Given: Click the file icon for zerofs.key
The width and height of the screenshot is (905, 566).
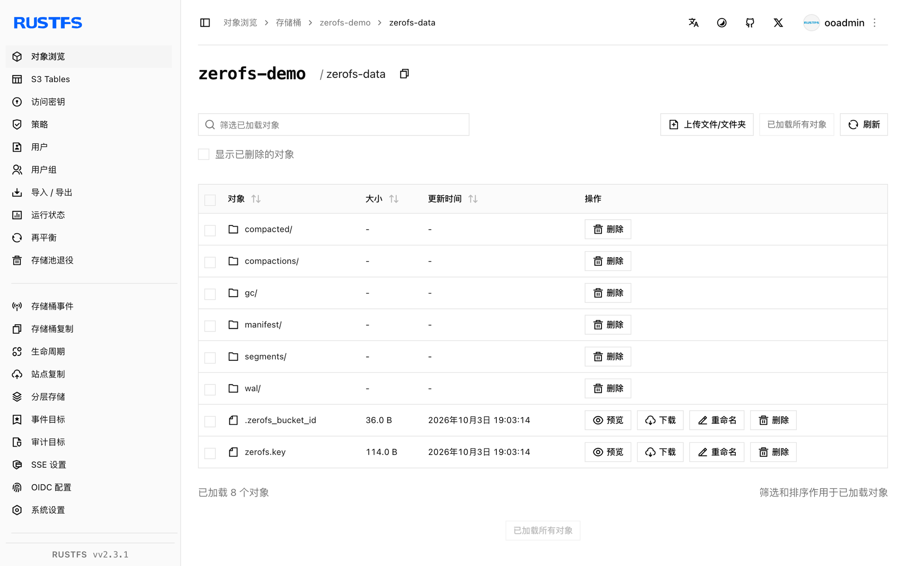Looking at the screenshot, I should [x=233, y=452].
